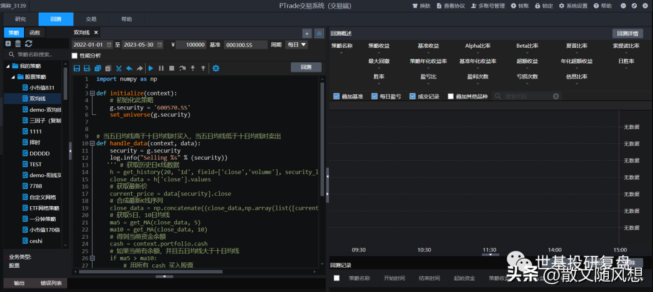The height and width of the screenshot is (292, 653).
Task: Switch to 回测 main tab
Action: [x=56, y=19]
